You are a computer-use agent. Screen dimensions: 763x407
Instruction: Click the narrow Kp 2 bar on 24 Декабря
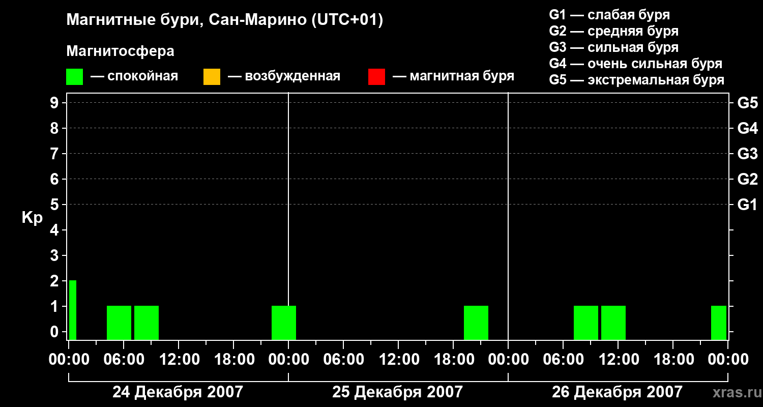click(x=73, y=310)
